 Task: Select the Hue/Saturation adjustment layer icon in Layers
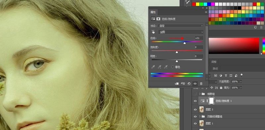coord(202,101)
